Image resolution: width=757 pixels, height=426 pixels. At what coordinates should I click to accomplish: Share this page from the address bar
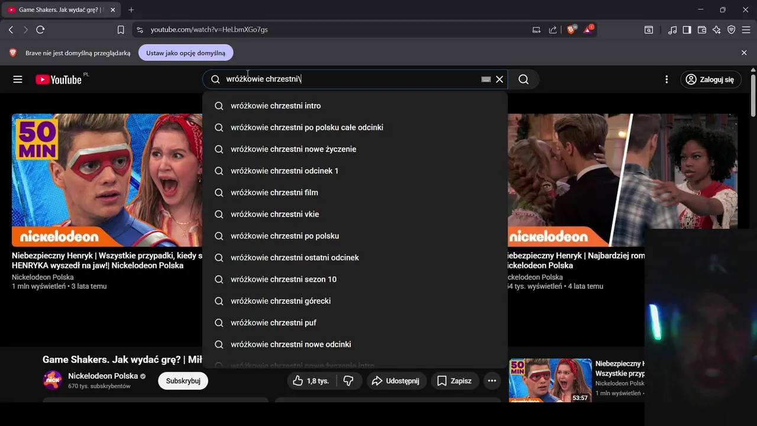[x=552, y=30]
